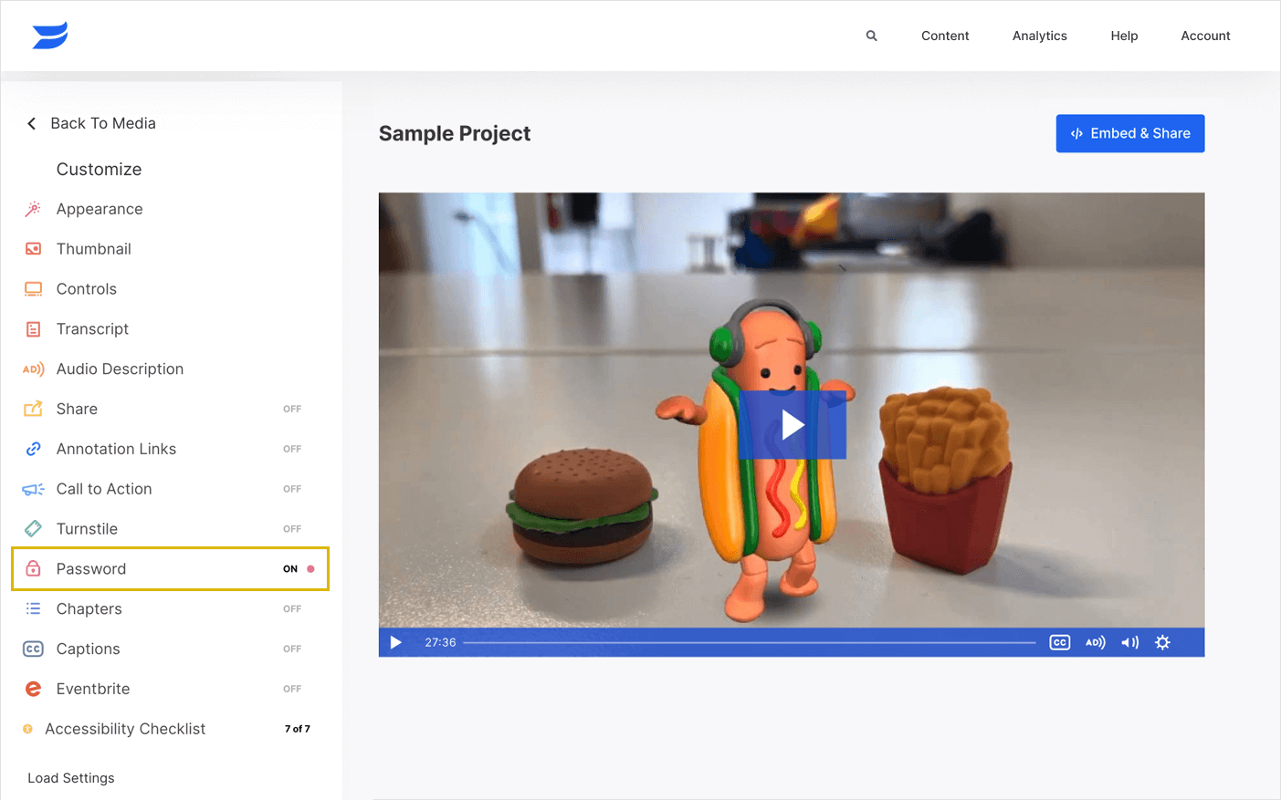
Task: Open the Help menu
Action: (1124, 36)
